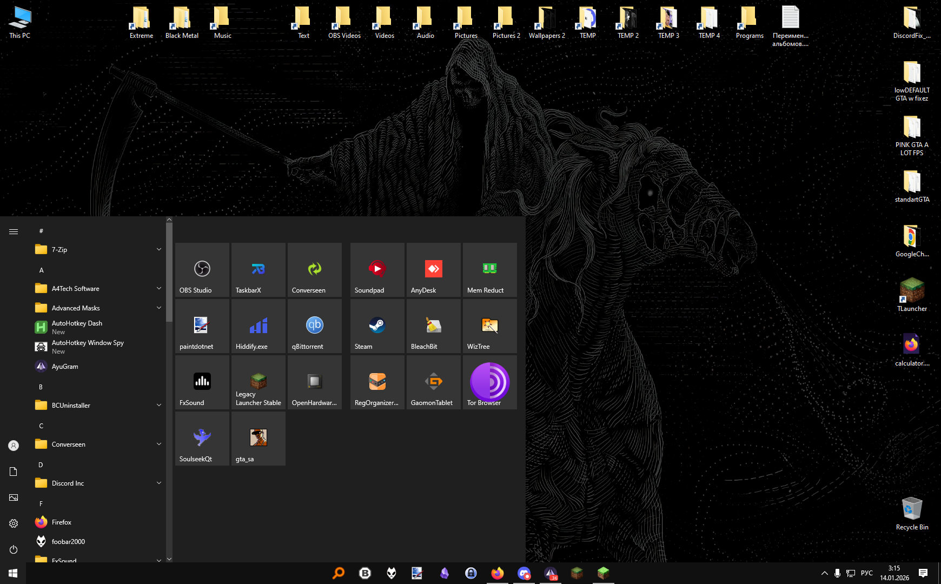The image size is (941, 584).
Task: Click the B section header in app list
Action: [41, 387]
